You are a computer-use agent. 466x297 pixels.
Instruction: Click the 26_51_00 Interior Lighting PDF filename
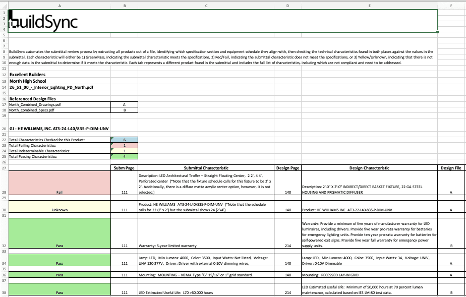(x=50, y=86)
